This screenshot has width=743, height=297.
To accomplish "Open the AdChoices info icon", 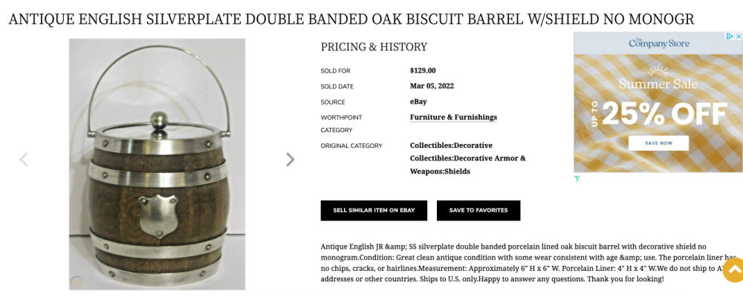I will coord(730,36).
